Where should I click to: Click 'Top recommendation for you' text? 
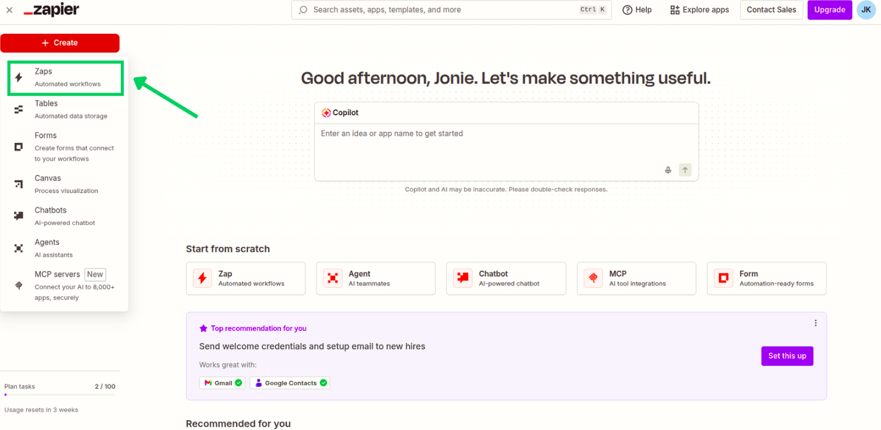[x=259, y=328]
